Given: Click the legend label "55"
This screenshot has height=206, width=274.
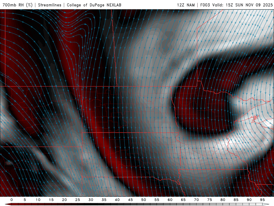Looking at the screenshot, I should pos(157,200).
